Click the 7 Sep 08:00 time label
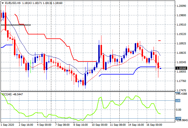Screen dimensions: 188x128 (x=62, y=125)
